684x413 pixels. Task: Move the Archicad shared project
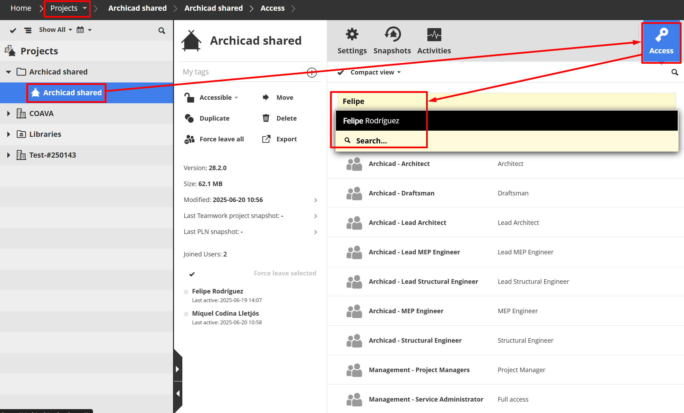point(284,97)
